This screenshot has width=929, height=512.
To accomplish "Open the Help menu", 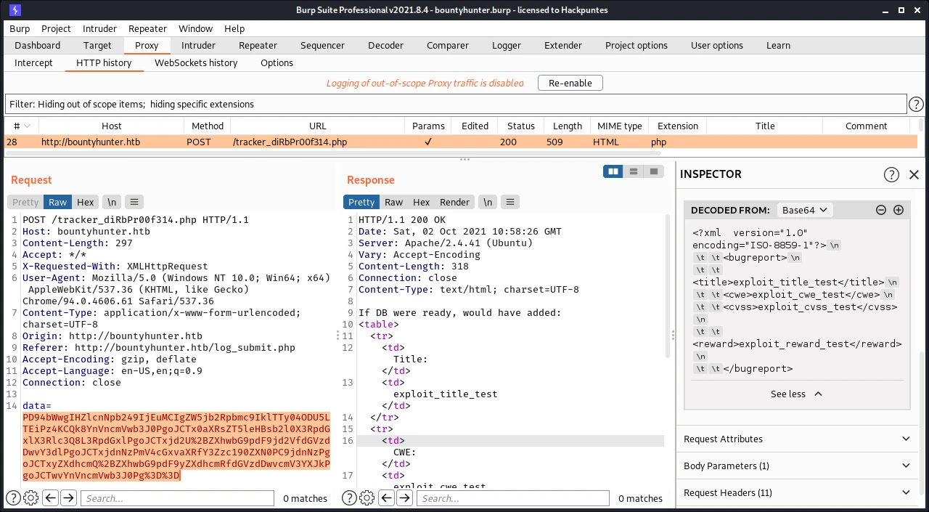I will point(234,28).
